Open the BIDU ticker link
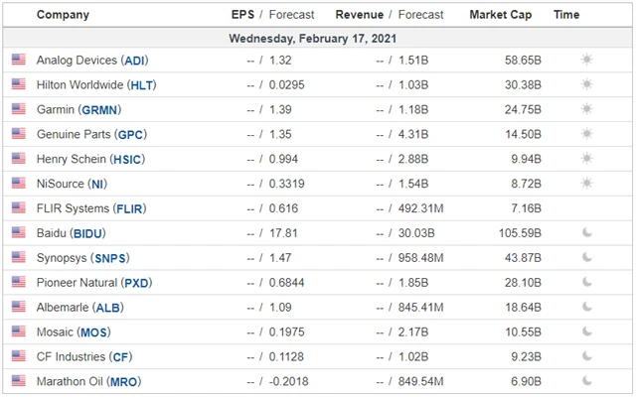This screenshot has width=636, height=397. (88, 233)
